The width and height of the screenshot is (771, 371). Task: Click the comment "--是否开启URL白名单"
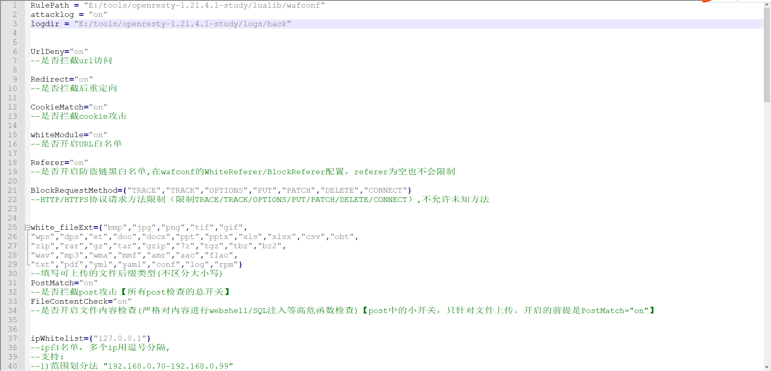point(76,144)
